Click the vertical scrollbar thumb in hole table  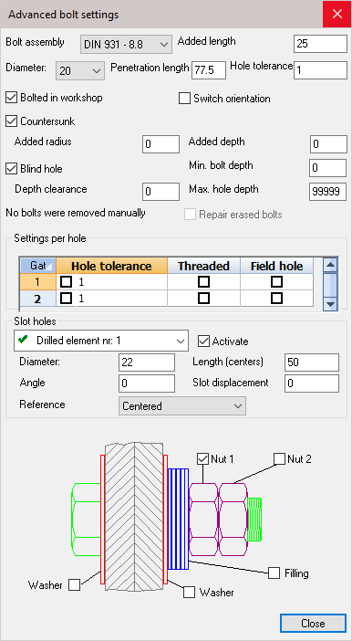pyautogui.click(x=330, y=285)
